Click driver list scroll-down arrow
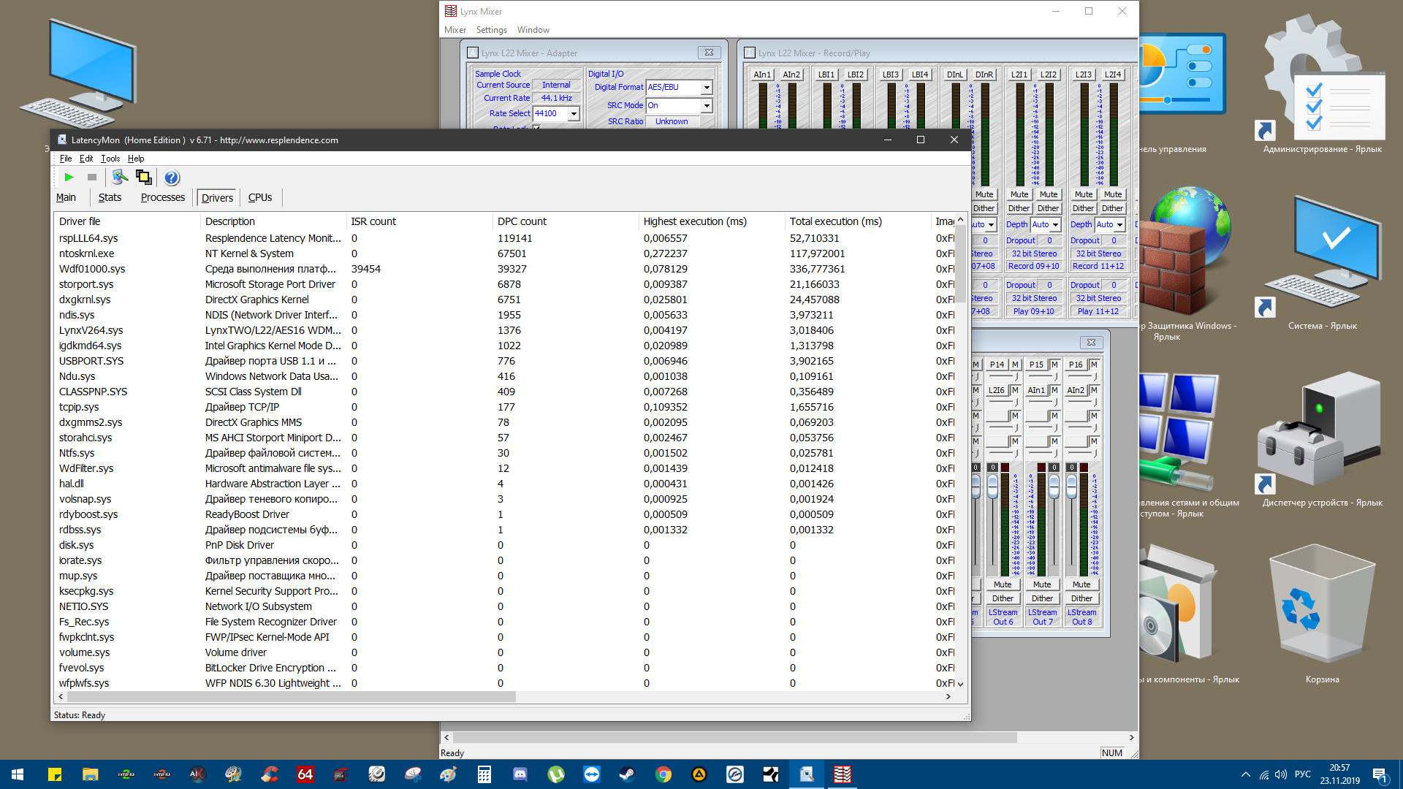Image resolution: width=1403 pixels, height=789 pixels. 960,684
